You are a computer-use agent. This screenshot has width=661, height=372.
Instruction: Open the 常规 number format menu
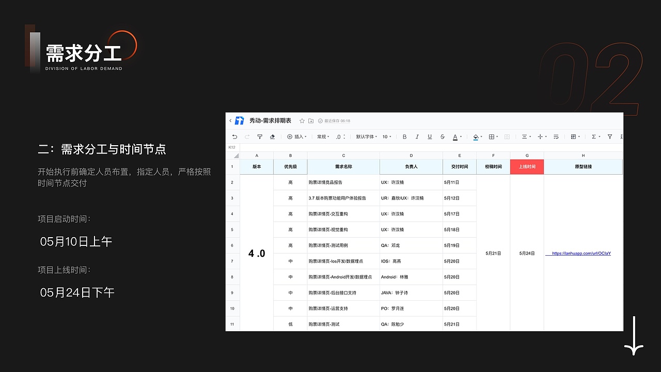323,136
